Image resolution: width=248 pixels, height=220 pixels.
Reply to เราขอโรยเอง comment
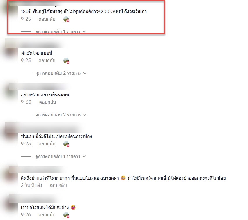tap(47, 215)
